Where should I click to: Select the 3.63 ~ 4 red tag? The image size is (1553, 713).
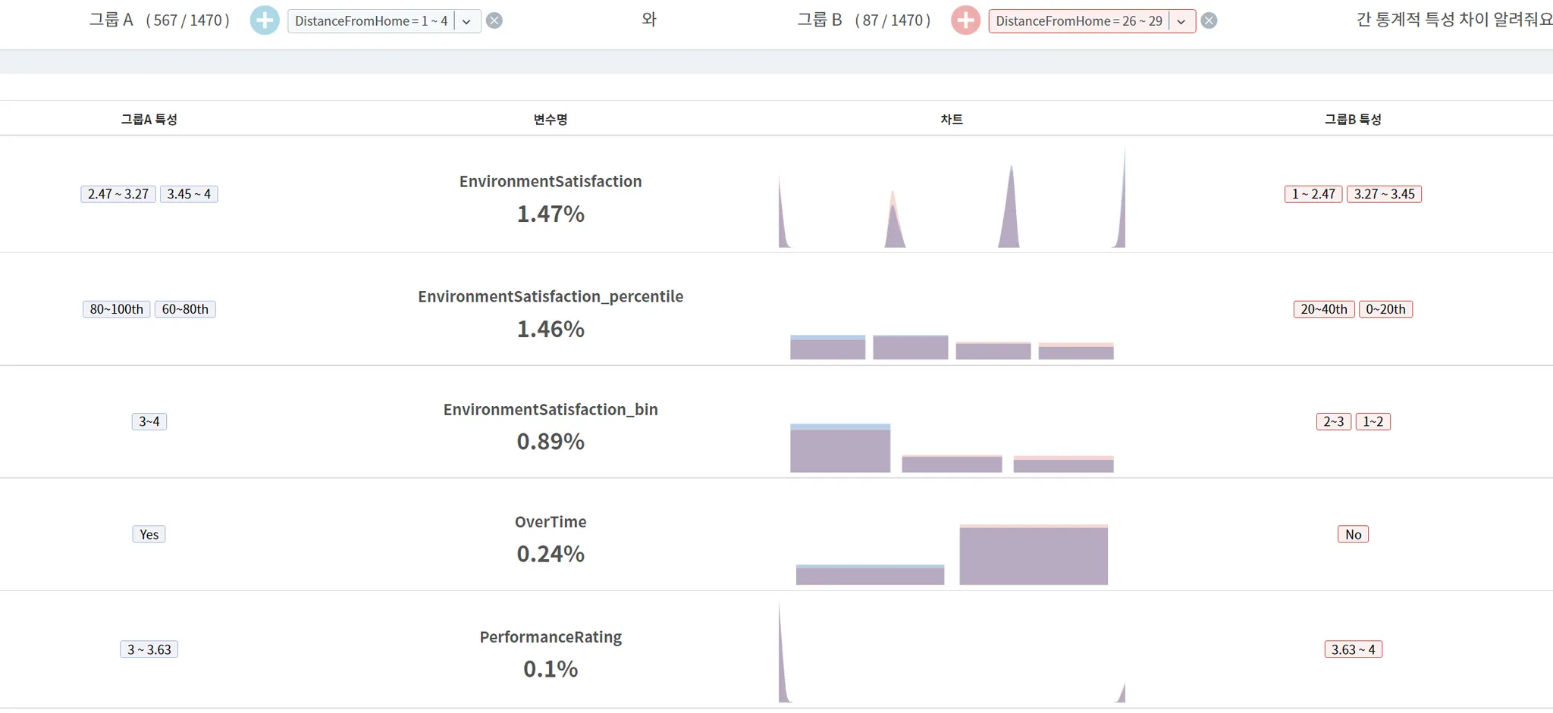[1354, 649]
